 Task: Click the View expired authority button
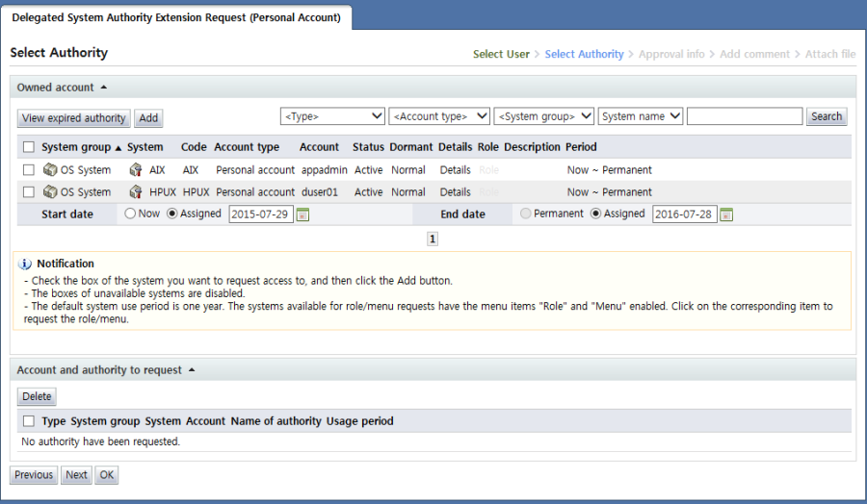(x=73, y=118)
